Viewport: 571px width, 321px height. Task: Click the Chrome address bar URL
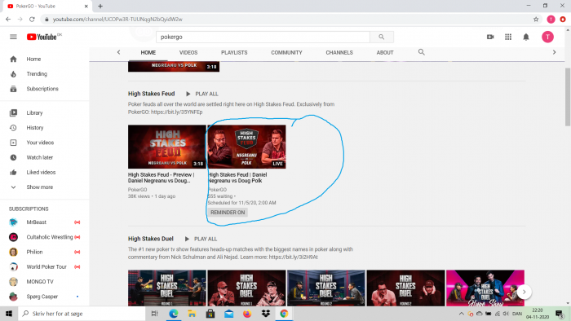(117, 20)
